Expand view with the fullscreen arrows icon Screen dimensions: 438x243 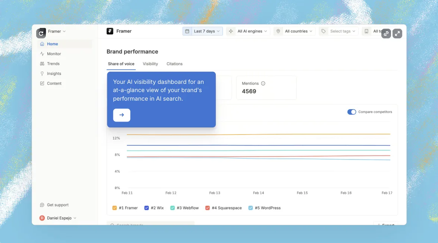click(397, 34)
